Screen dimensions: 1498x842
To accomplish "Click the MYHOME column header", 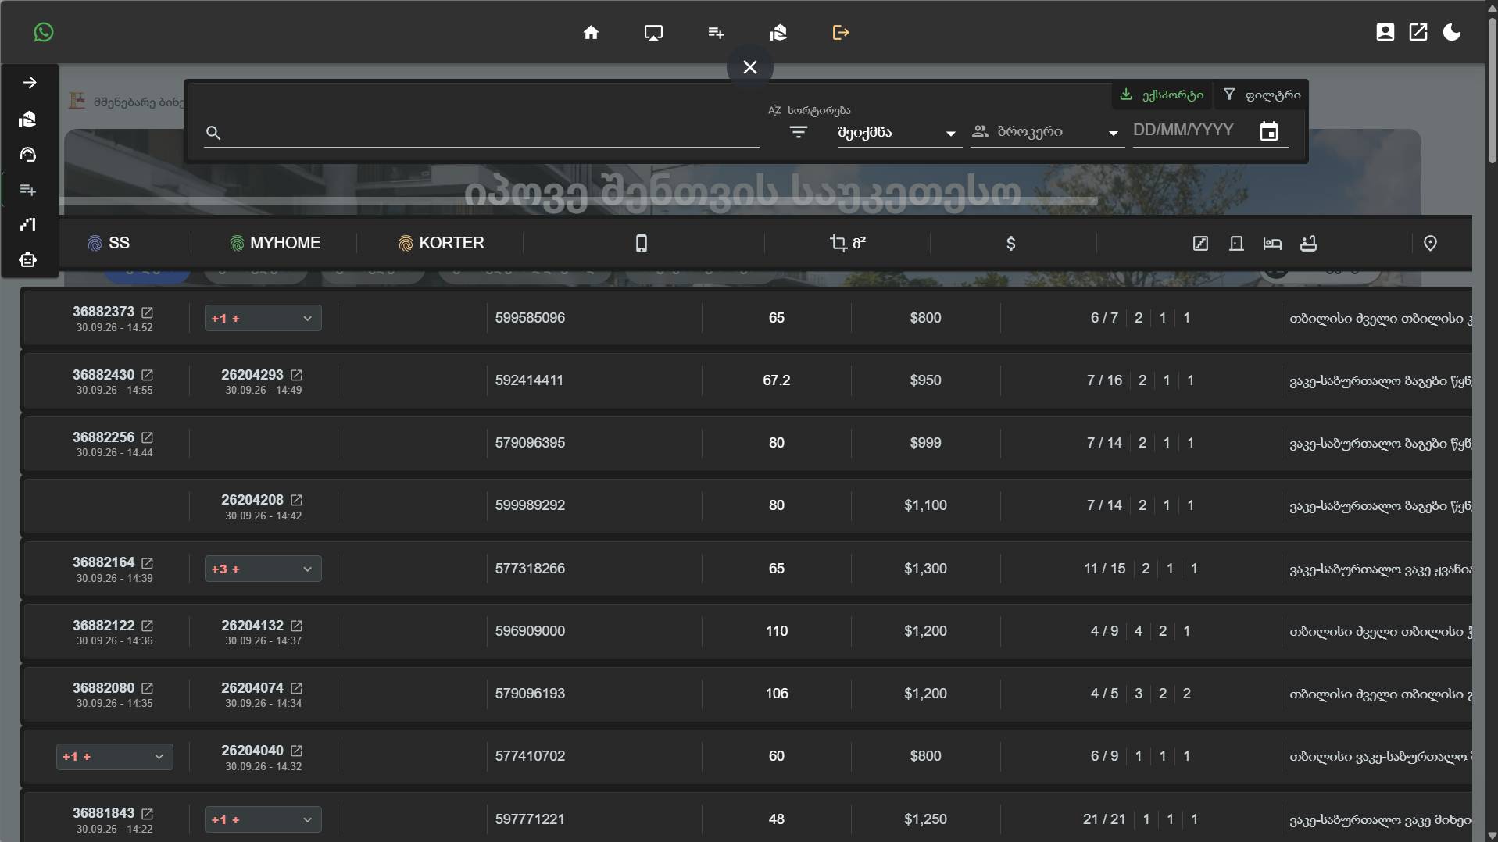I will click(275, 243).
